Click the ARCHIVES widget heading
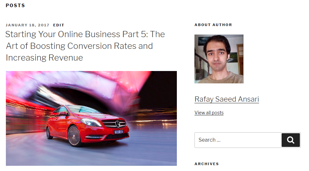This screenshot has width=309, height=171. pos(207,164)
